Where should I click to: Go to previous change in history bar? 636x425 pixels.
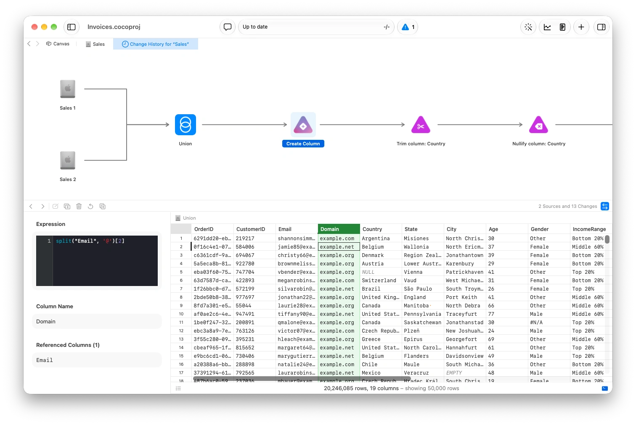pyautogui.click(x=31, y=206)
